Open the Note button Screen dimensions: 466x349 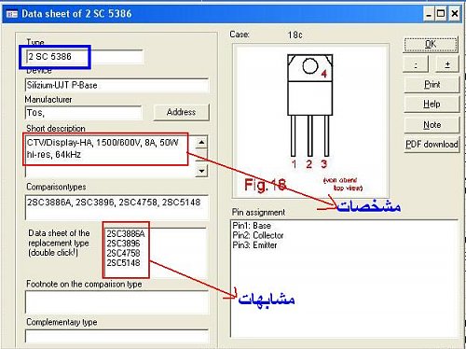432,125
